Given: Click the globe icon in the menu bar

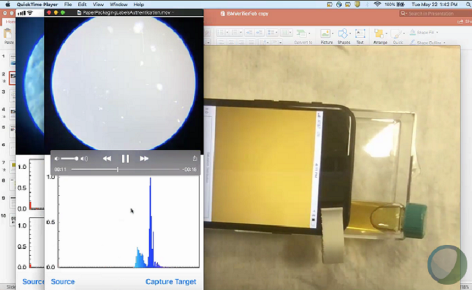Looking at the screenshot, I should pyautogui.click(x=339, y=4).
